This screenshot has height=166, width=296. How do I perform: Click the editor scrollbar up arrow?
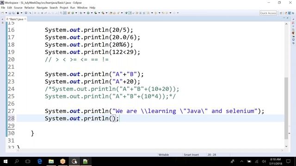point(286,24)
